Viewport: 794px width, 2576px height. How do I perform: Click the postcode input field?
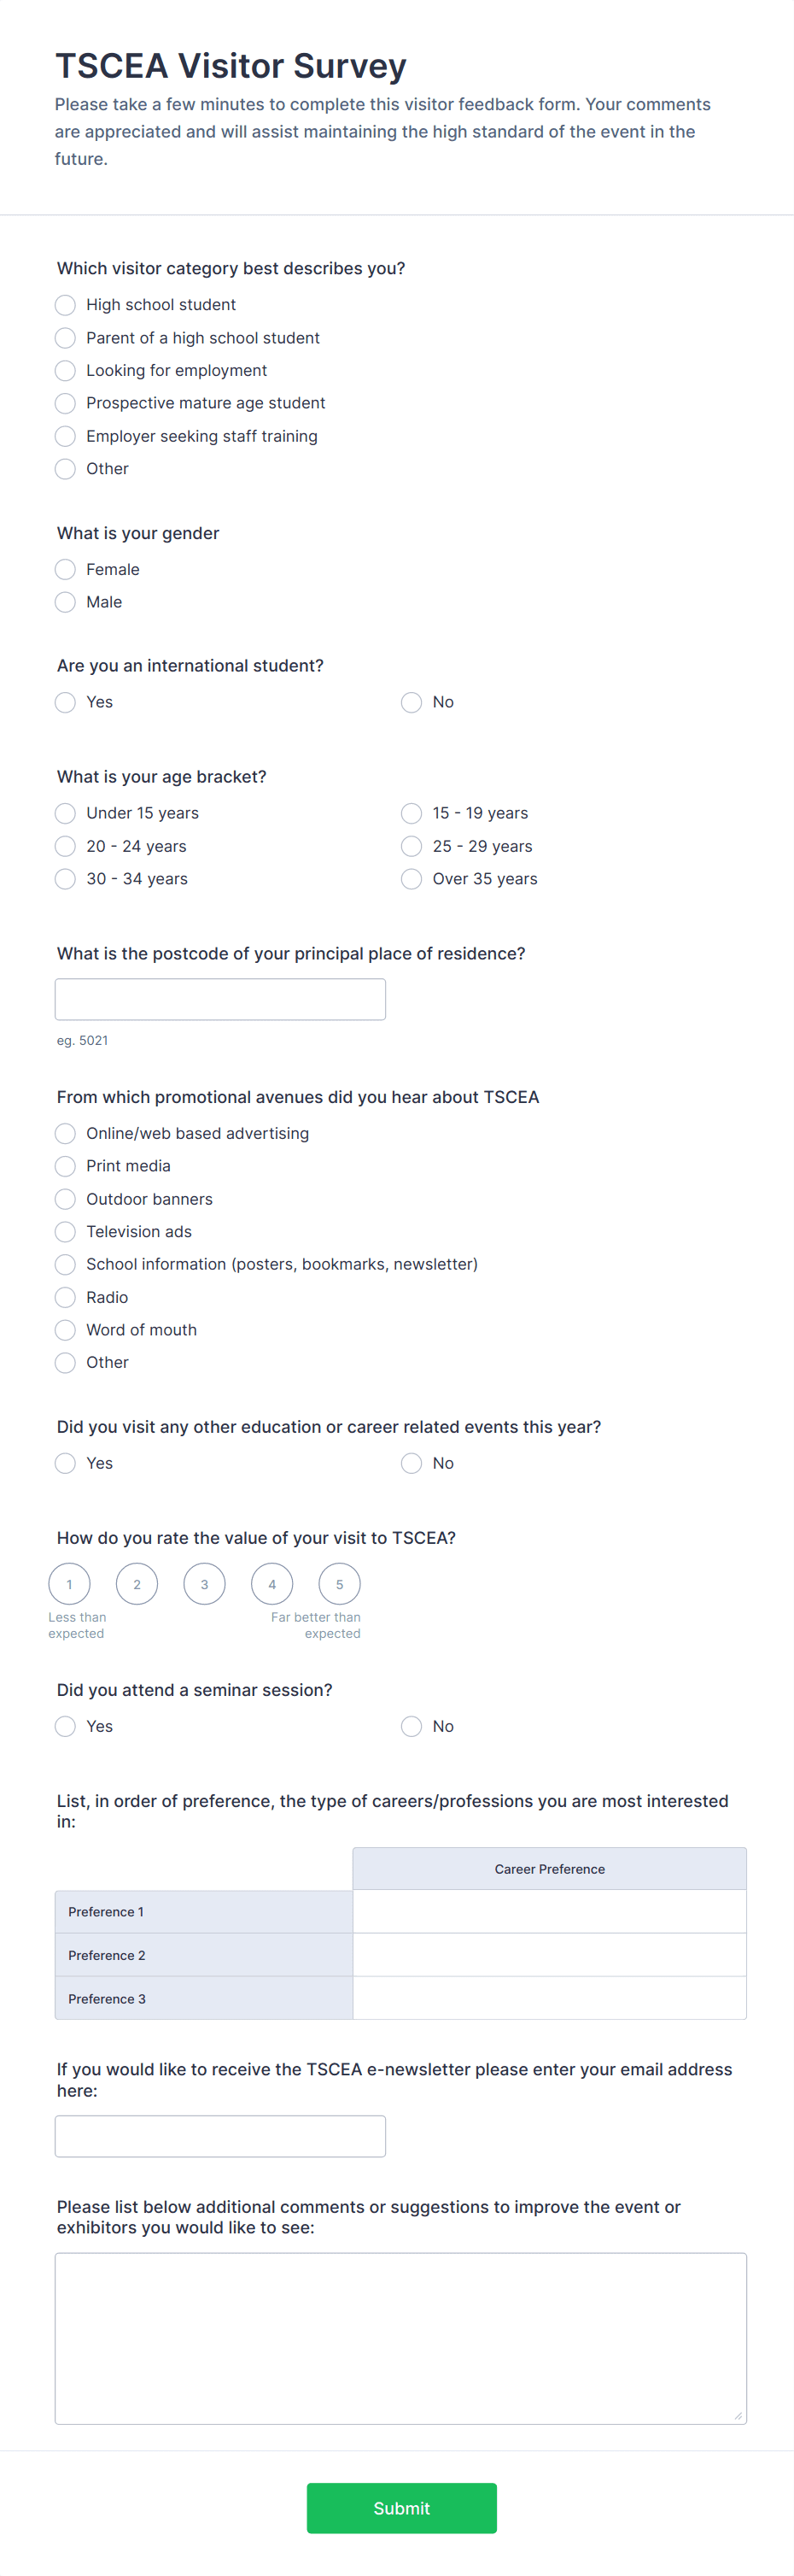pyautogui.click(x=219, y=998)
